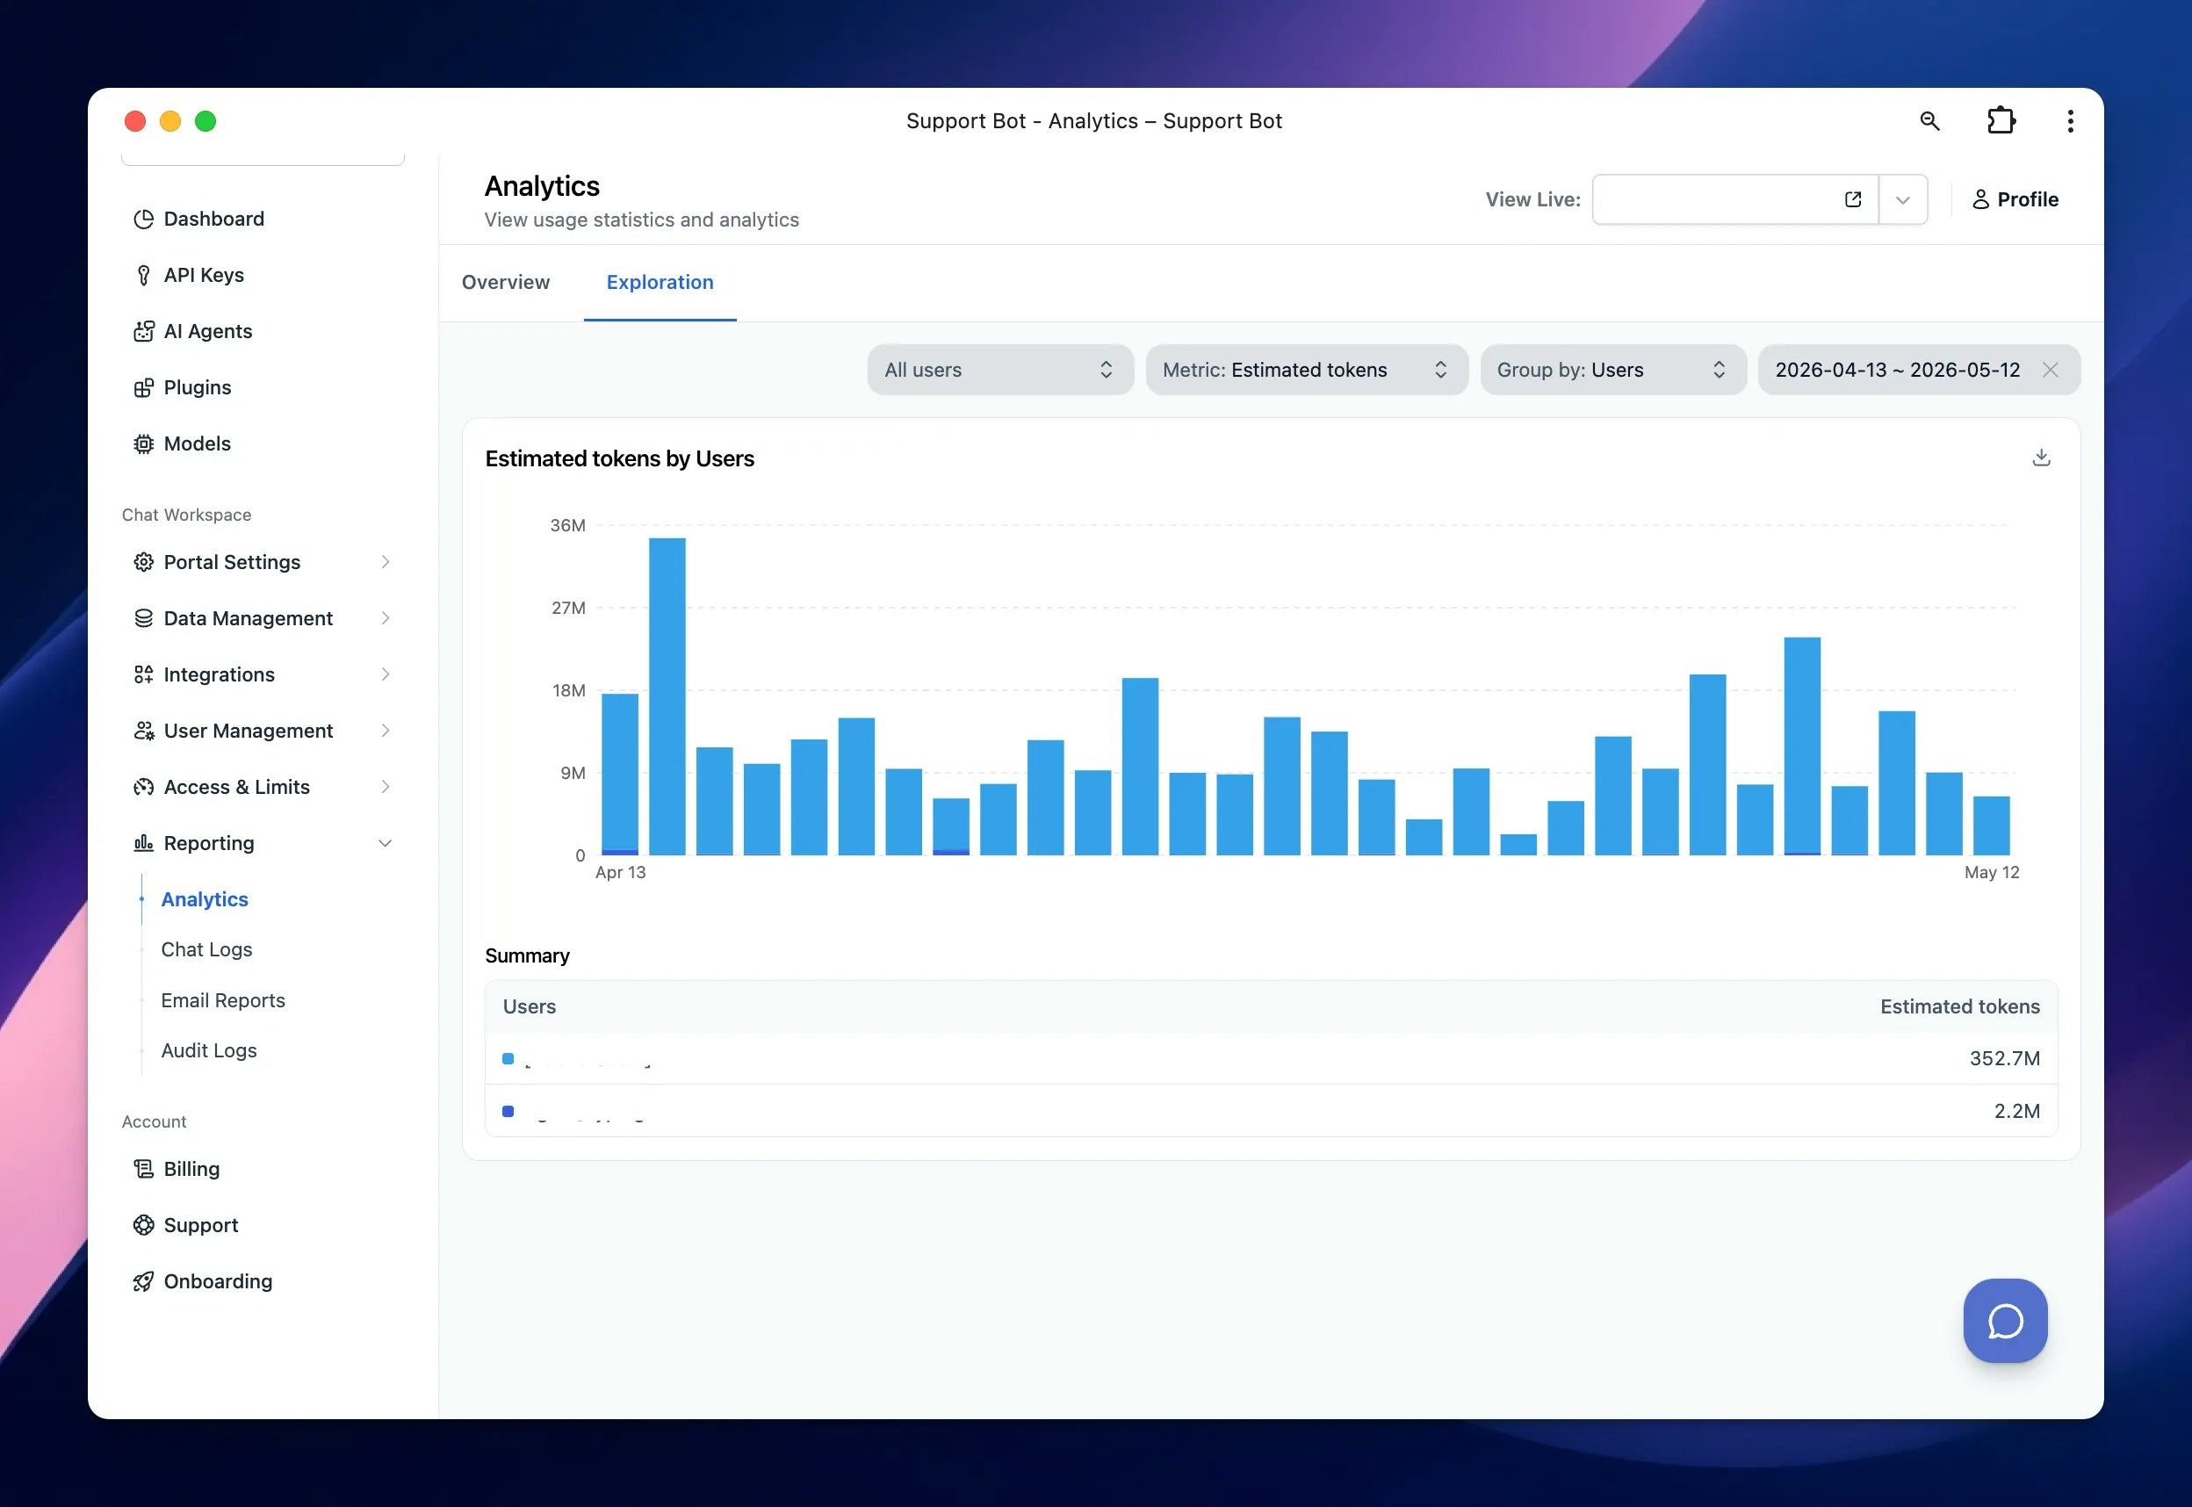Click the Apr 13 axis label
This screenshot has height=1507, width=2192.
[x=620, y=872]
